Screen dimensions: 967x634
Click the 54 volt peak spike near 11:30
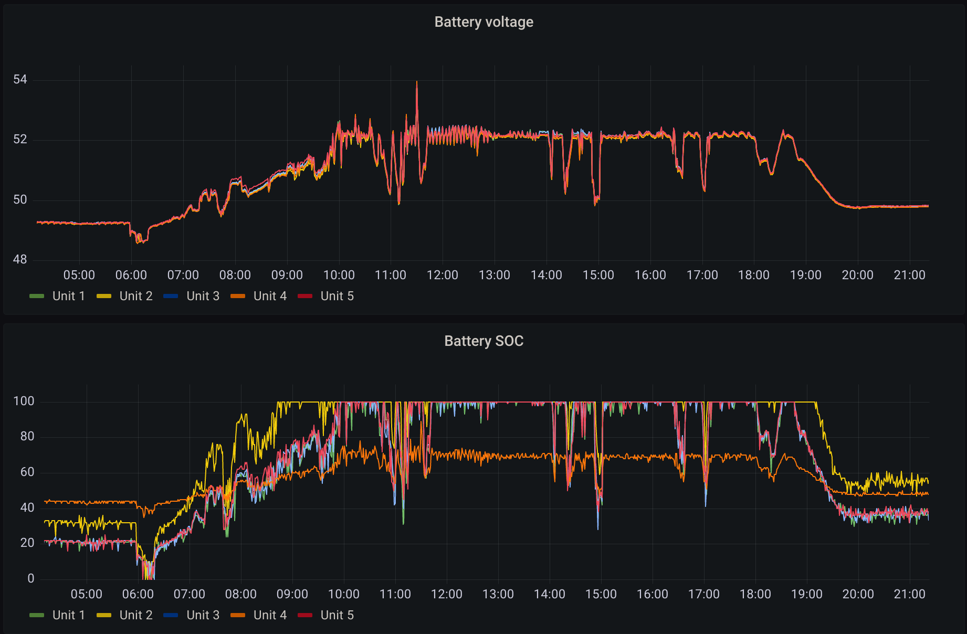417,82
